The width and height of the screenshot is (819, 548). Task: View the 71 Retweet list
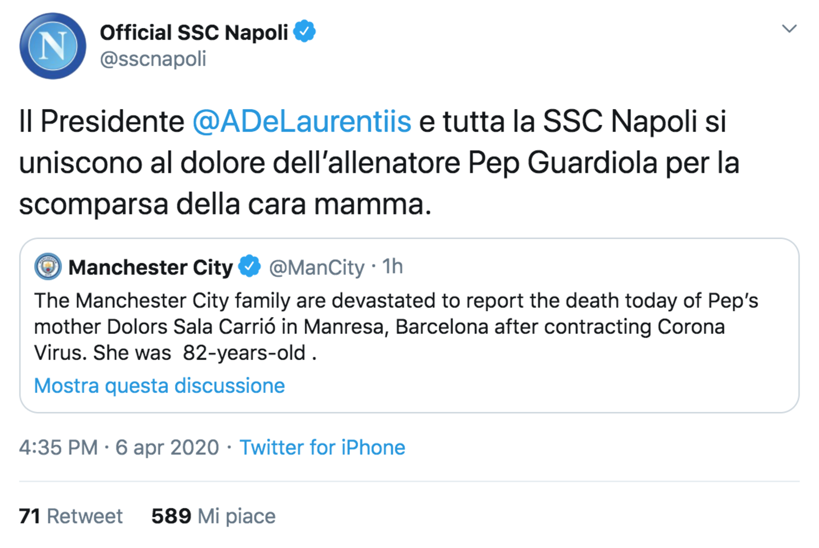coord(71,516)
